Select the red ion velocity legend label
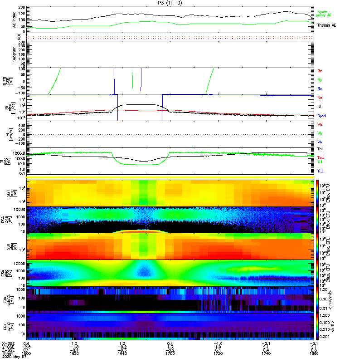This screenshot has height=363, width=340. tap(320, 124)
